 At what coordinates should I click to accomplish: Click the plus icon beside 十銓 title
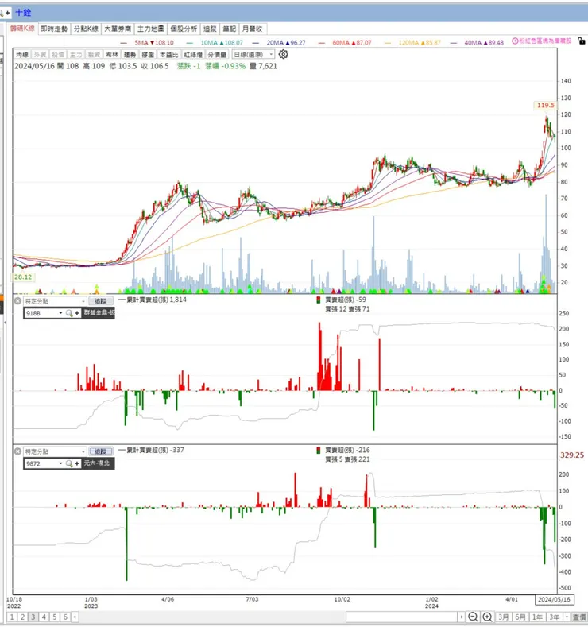pos(7,13)
